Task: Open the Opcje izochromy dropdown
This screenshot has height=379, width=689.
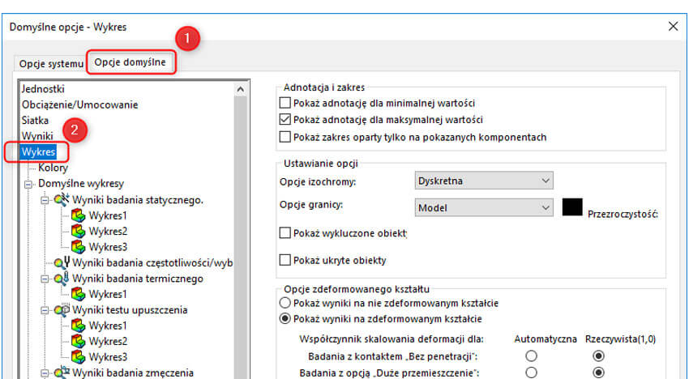Action: (x=484, y=181)
